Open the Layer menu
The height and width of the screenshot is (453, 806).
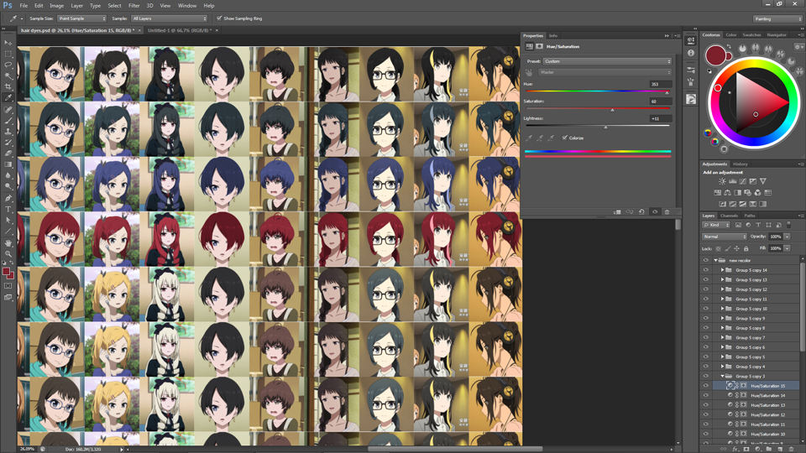(x=76, y=6)
